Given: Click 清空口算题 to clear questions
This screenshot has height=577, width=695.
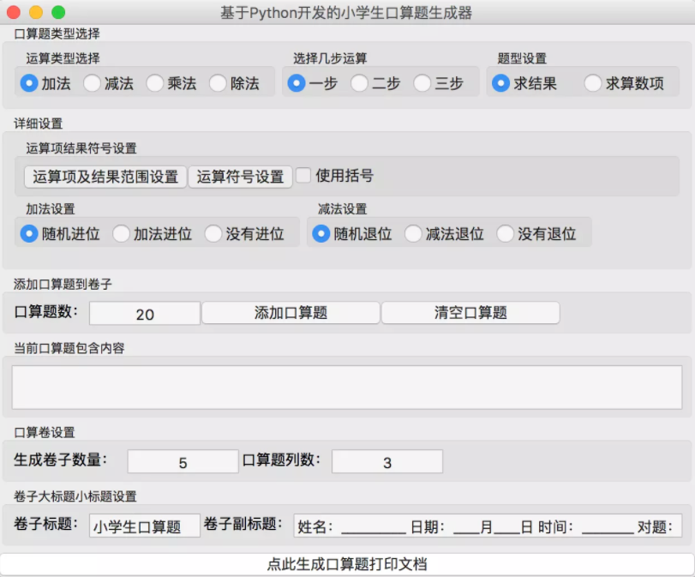Looking at the screenshot, I should tap(470, 313).
